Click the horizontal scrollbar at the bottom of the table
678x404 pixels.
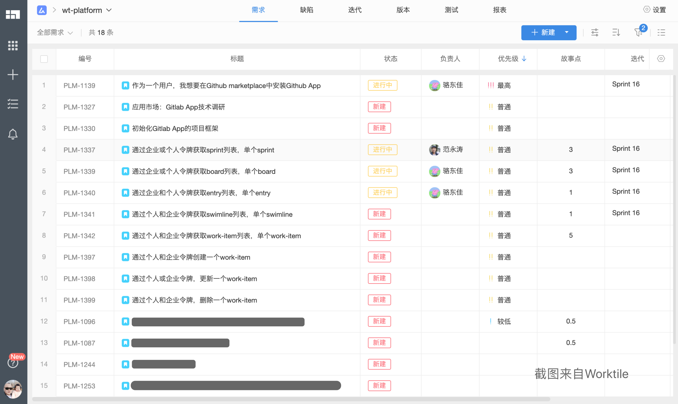pos(291,399)
